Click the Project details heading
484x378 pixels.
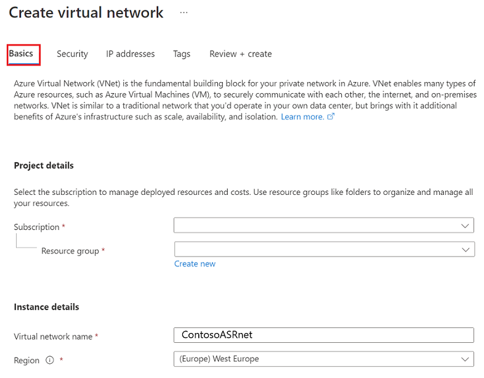coord(44,166)
